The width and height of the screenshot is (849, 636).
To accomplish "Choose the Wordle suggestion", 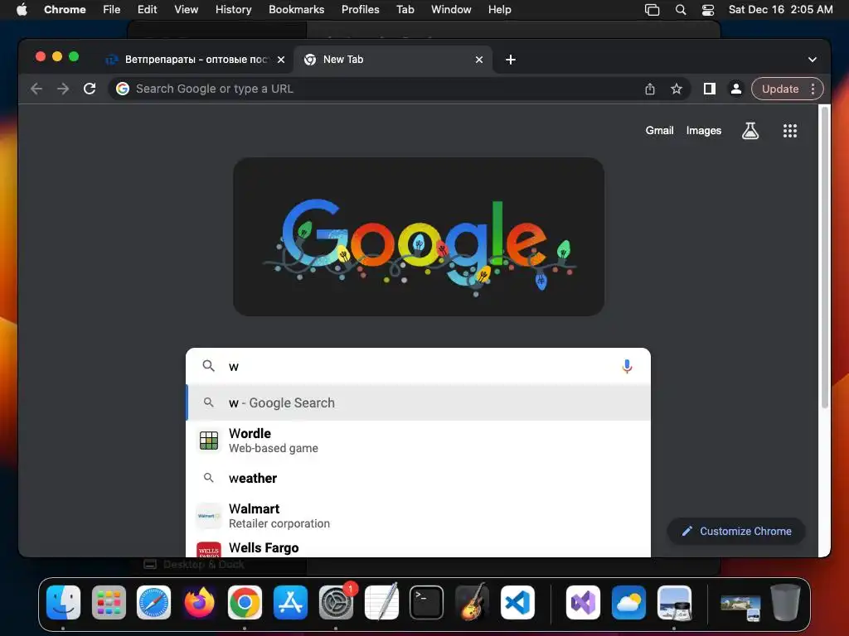I will click(x=418, y=441).
